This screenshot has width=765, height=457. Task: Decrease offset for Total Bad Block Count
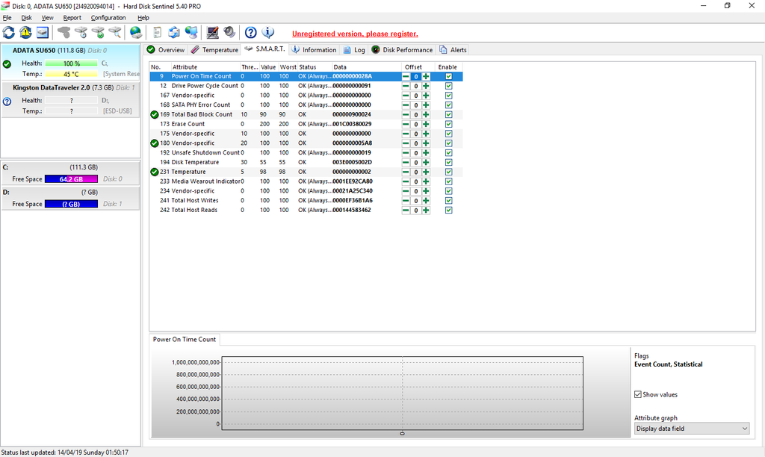pos(406,114)
